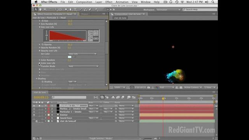Open the Composition menu
This screenshot has height=140, width=249.
(x=84, y=2)
